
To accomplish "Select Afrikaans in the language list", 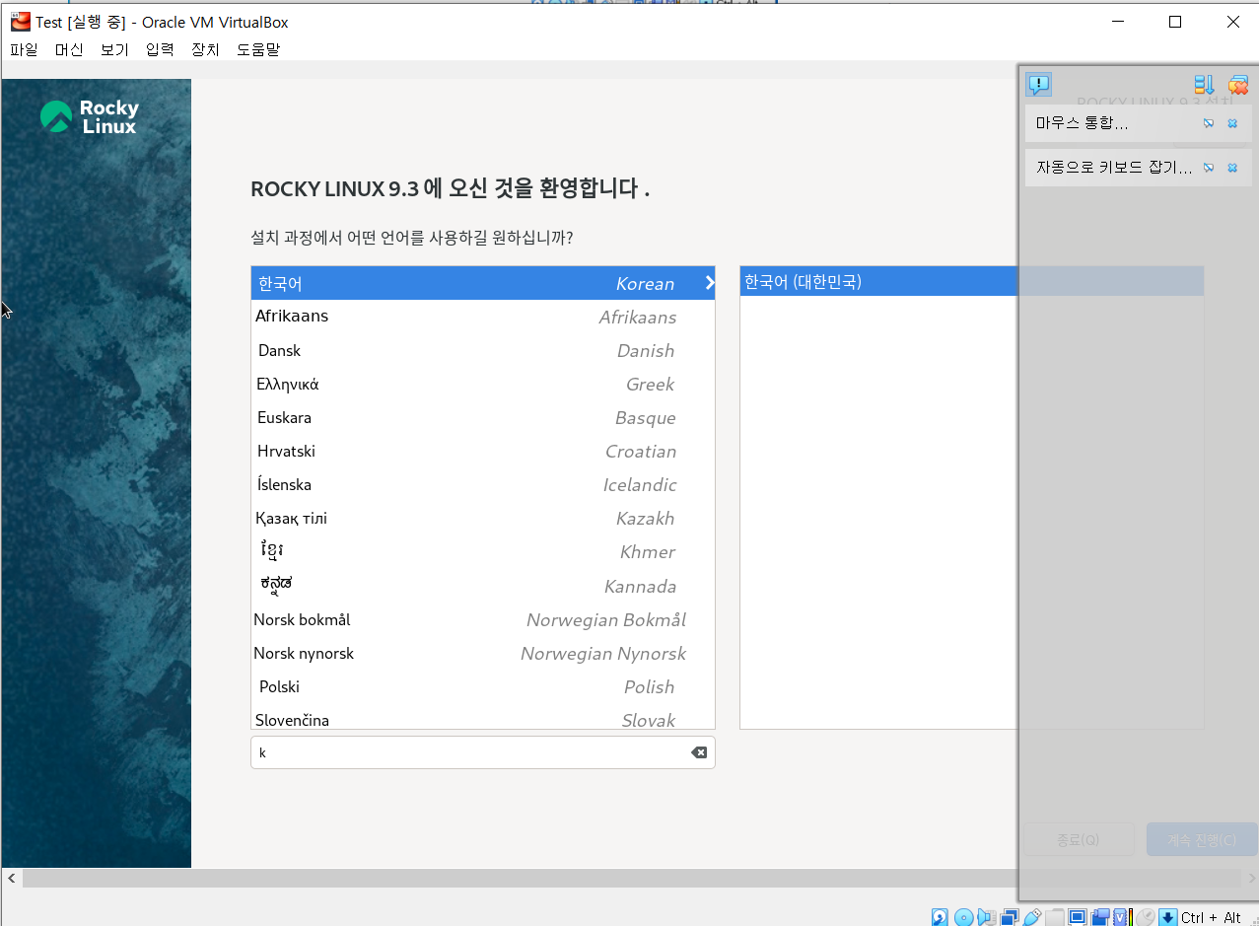I will pos(483,317).
